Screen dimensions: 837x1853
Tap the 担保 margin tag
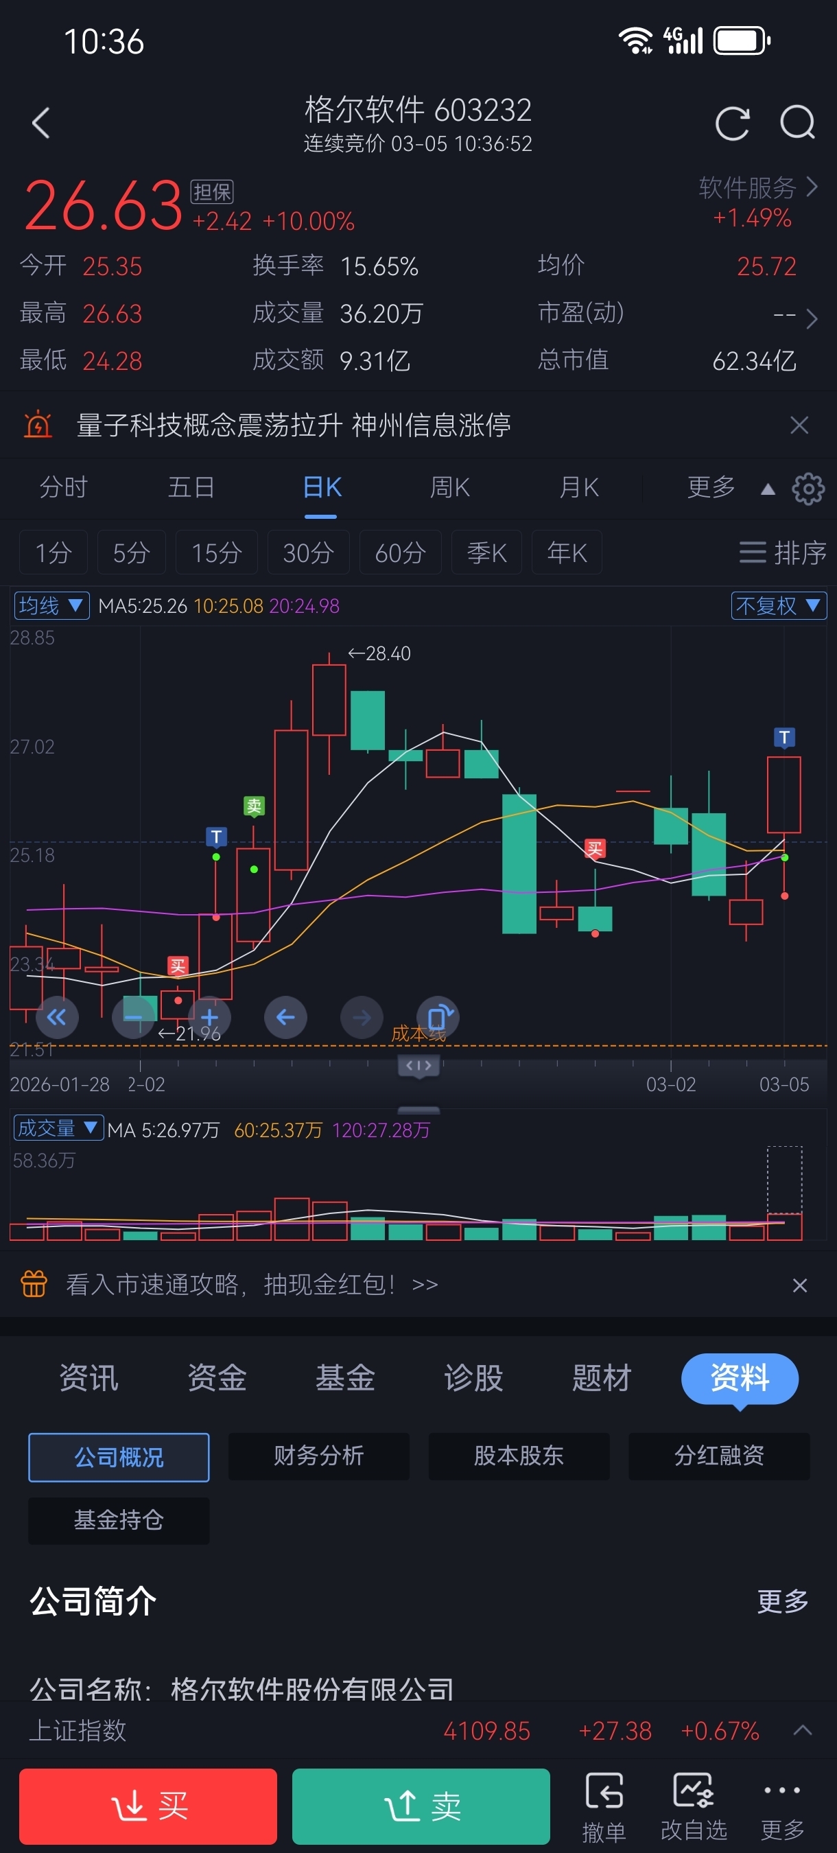pyautogui.click(x=212, y=191)
